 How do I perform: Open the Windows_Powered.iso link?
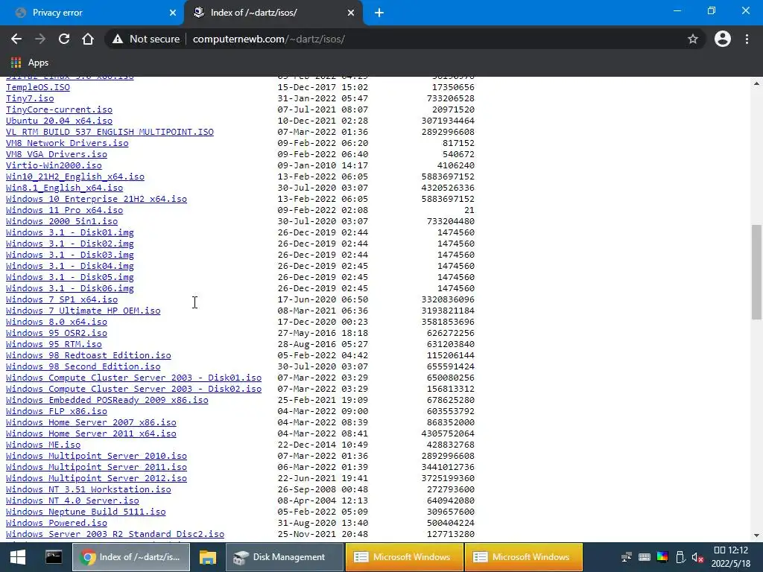[x=57, y=524]
